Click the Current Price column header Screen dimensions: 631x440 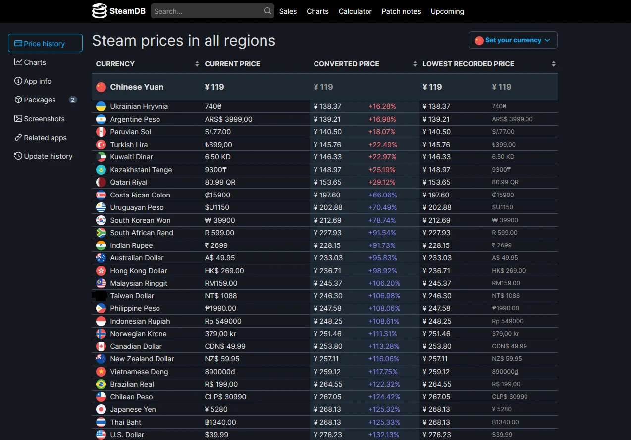[x=232, y=64]
